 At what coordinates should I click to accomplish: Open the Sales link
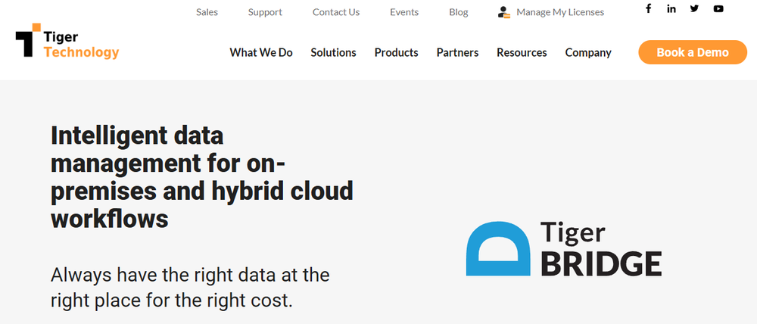click(207, 12)
